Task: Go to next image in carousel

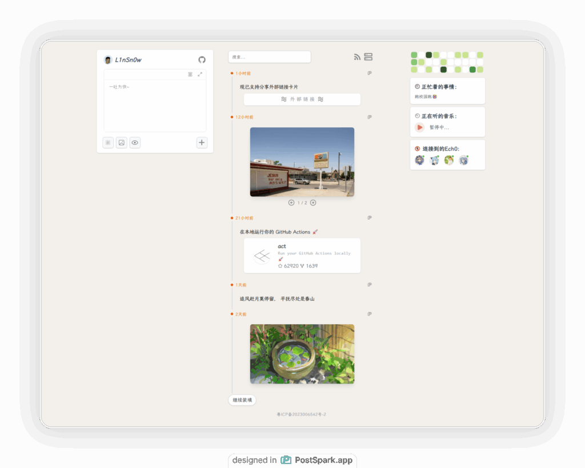Action: coord(313,203)
